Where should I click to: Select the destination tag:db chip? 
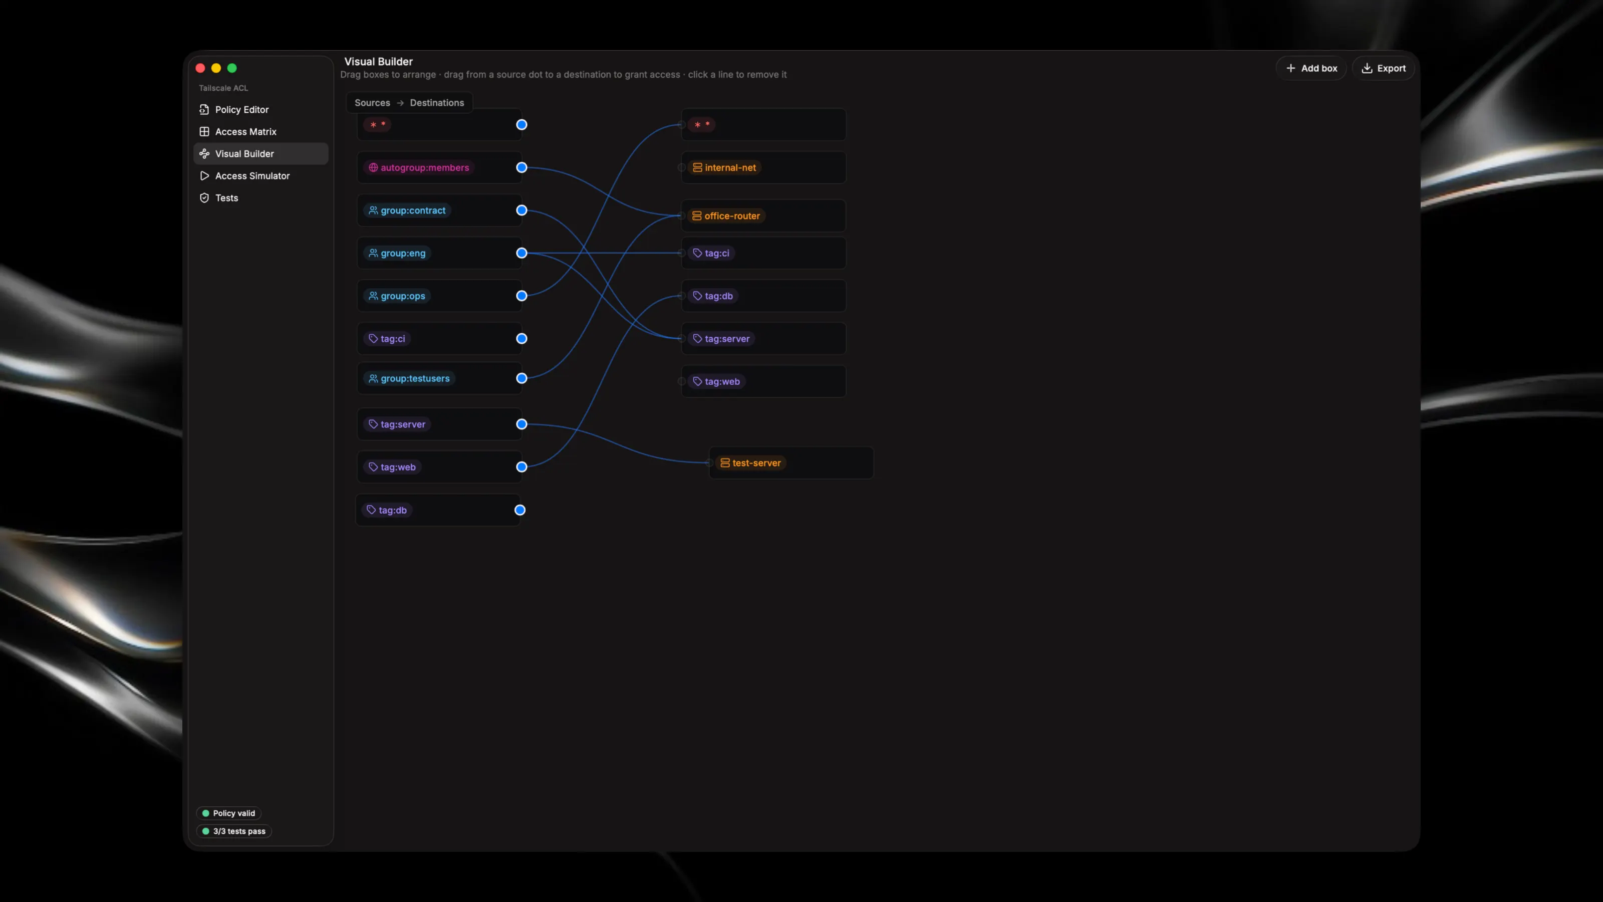[712, 296]
